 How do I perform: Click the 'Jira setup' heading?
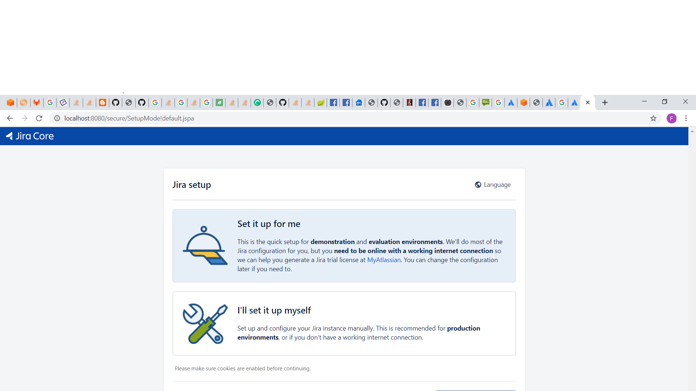(x=191, y=185)
